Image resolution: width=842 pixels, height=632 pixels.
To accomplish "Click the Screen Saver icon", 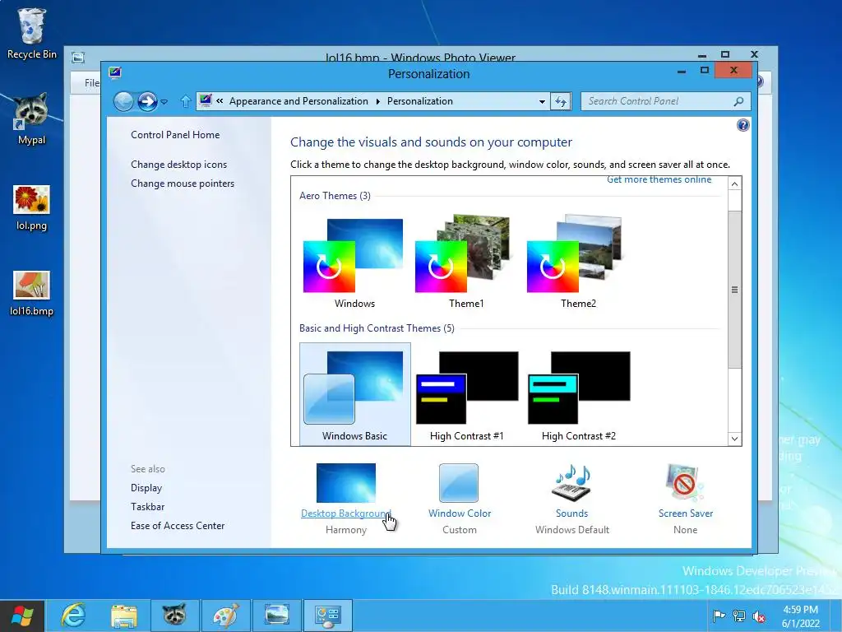I will coord(685,482).
